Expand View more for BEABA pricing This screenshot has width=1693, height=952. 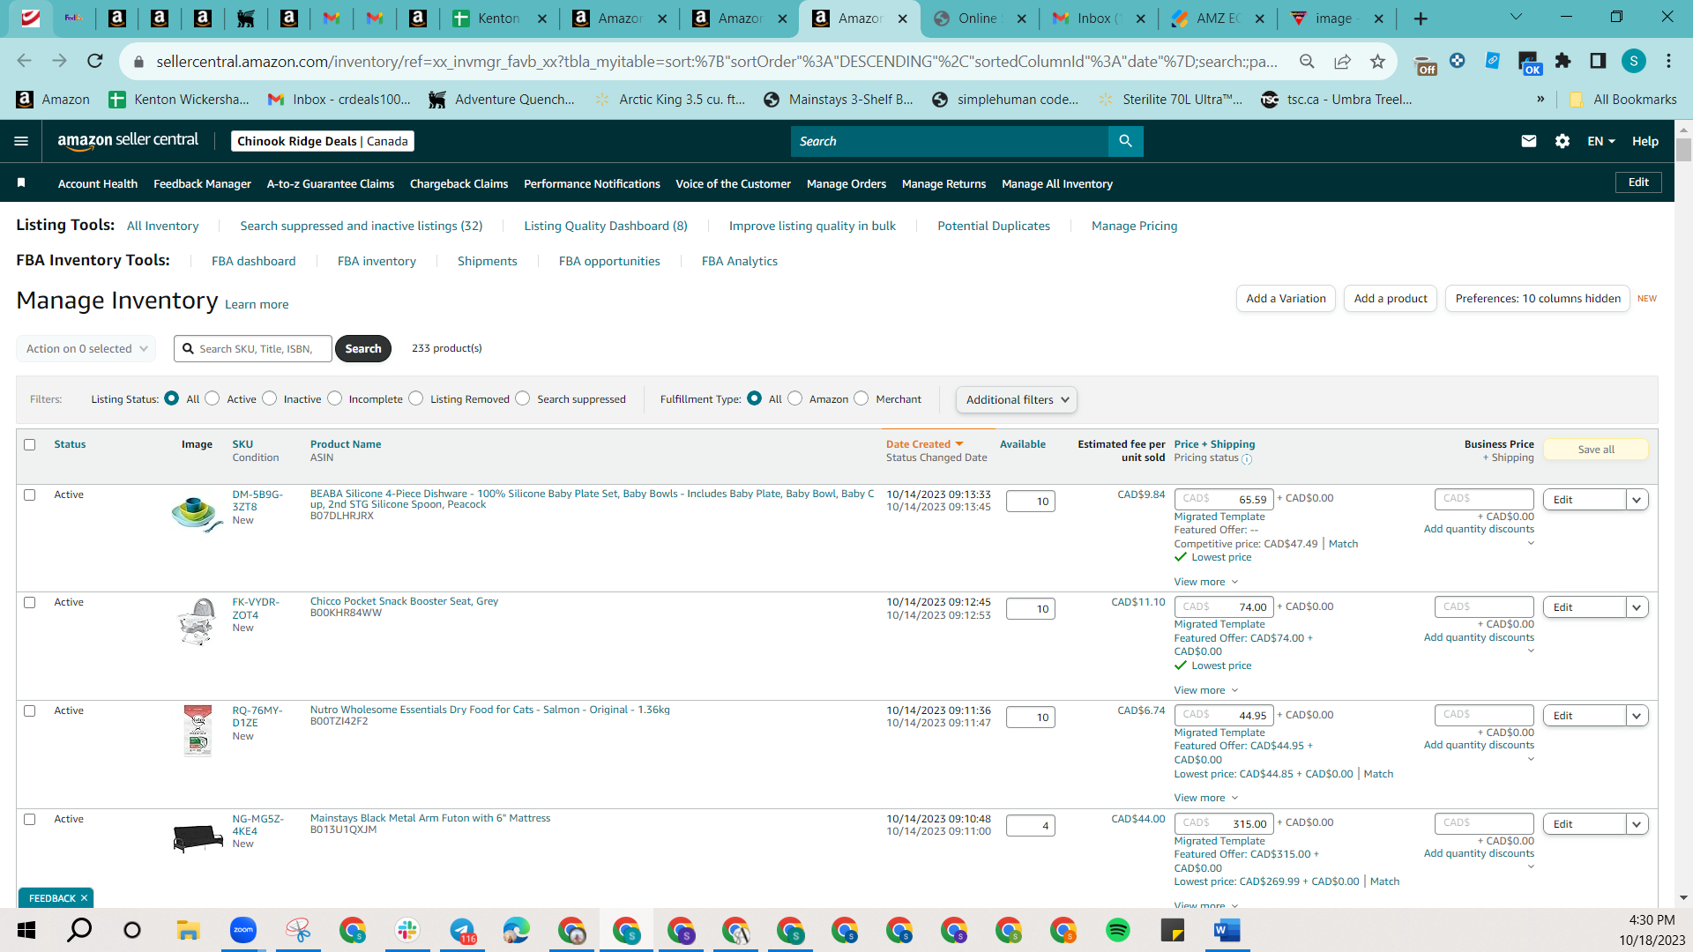pos(1206,582)
